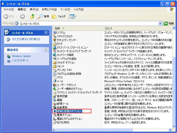This screenshot has height=133, width=177.
Task: Open 音声認識 settings icon
Action: tap(55, 96)
